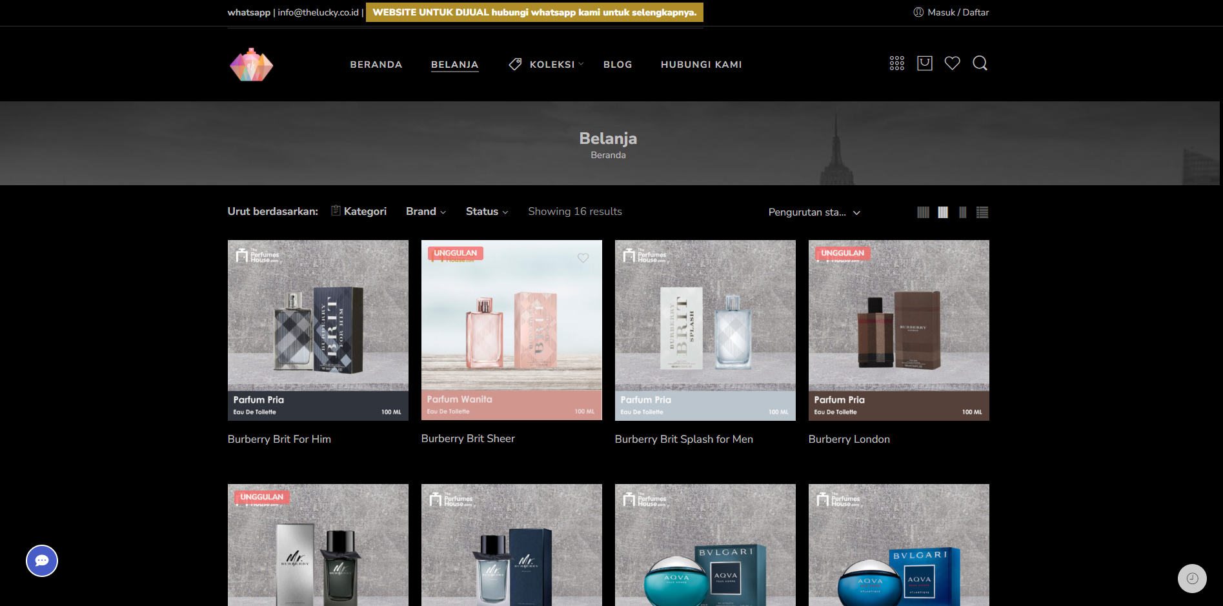Viewport: 1223px width, 606px height.
Task: Open Bvlgari Aqva teal box product image
Action: [x=705, y=545]
